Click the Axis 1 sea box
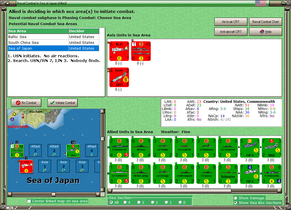This screenshot has height=210, width=291. coord(45,166)
